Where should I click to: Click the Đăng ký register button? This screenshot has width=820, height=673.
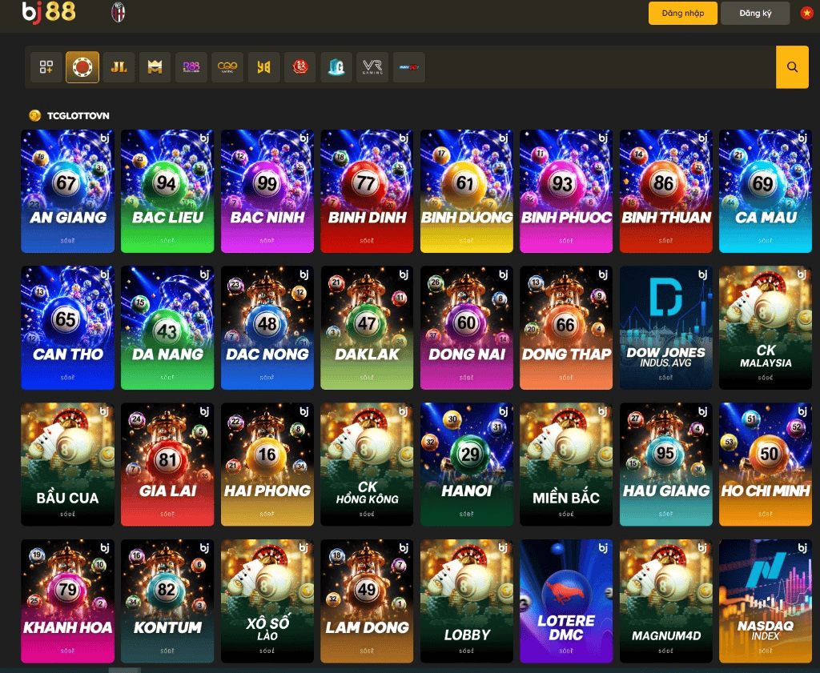[755, 13]
